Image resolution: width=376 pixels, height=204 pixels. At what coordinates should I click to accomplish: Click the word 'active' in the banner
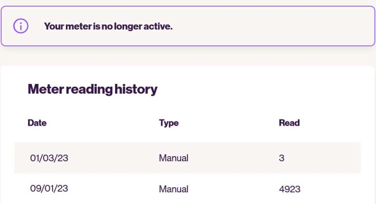coord(158,26)
